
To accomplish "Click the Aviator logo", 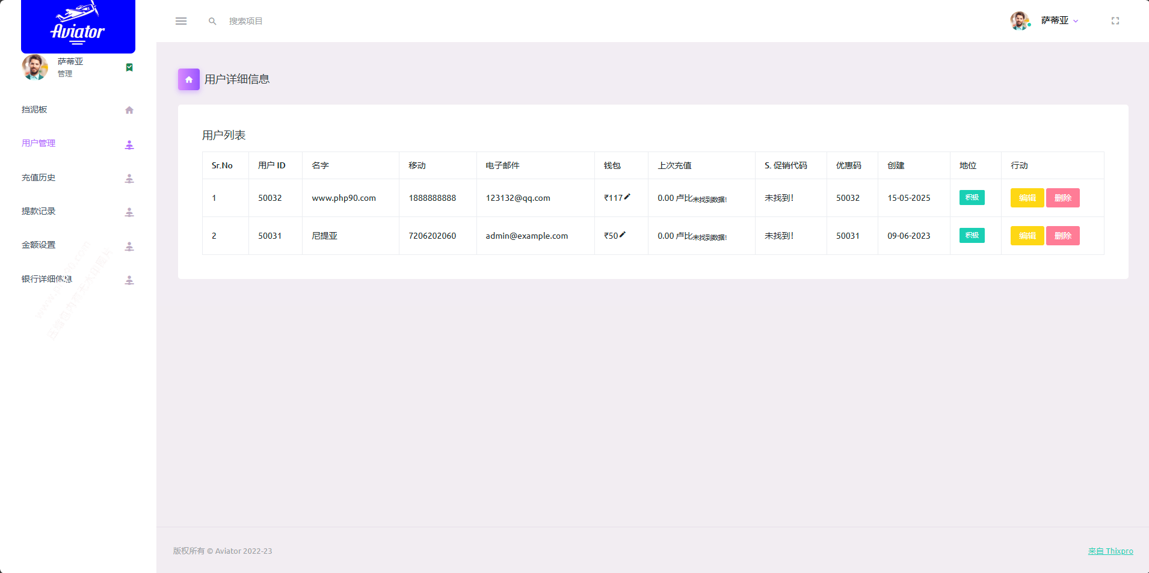I will [x=78, y=26].
